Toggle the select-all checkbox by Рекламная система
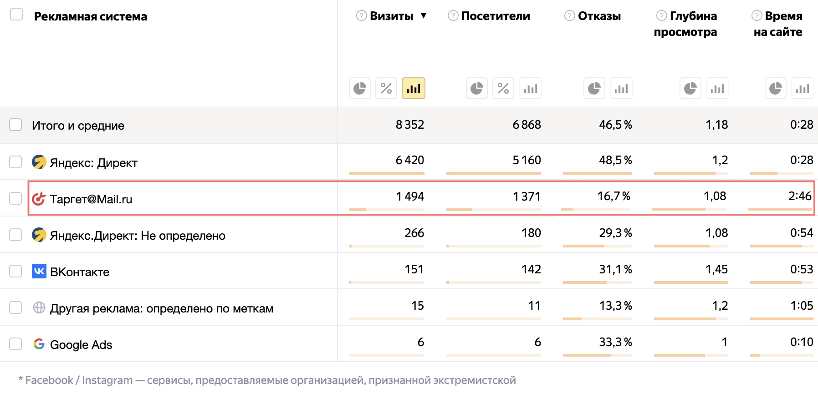Screen dimensions: 818x393 pyautogui.click(x=16, y=14)
